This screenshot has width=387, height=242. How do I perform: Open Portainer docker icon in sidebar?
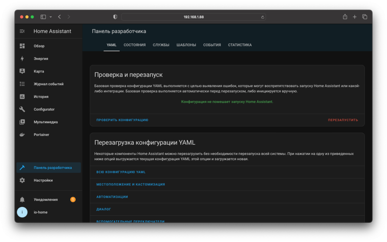click(22, 135)
